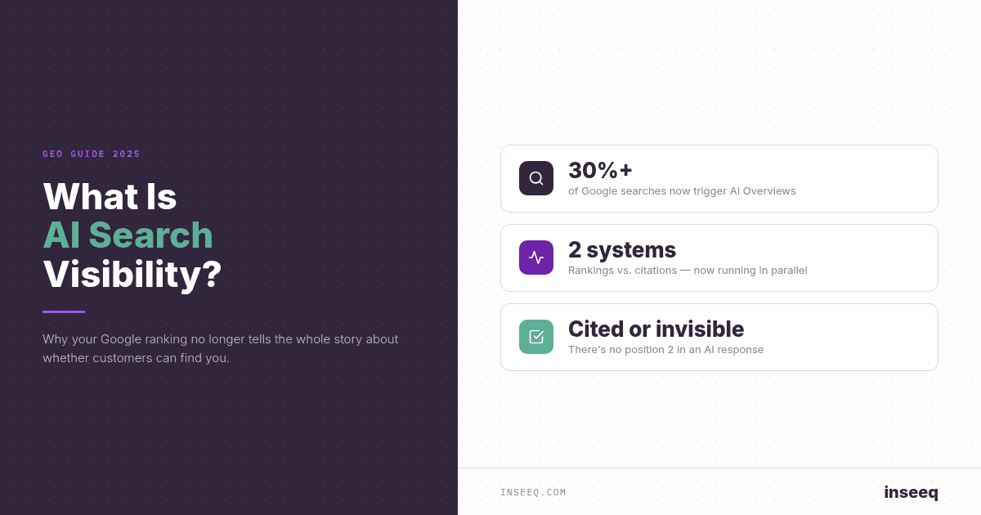
Task: Click the "Visibility?" title line
Action: pyautogui.click(x=132, y=275)
